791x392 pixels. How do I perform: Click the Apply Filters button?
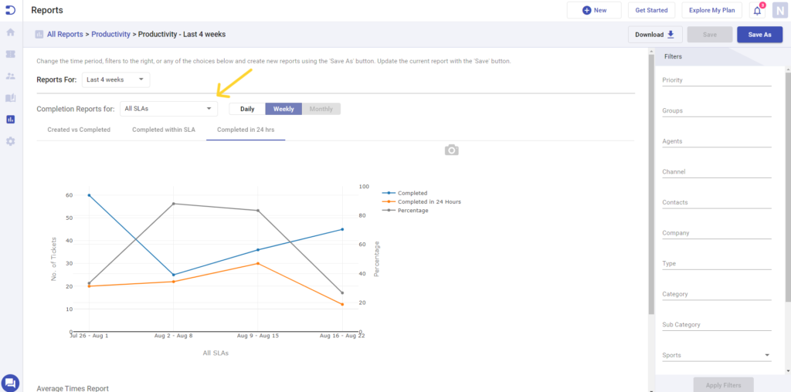[x=723, y=385]
